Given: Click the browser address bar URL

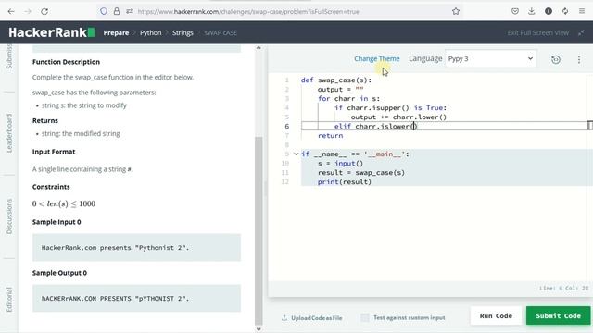Looking at the screenshot, I should point(248,12).
